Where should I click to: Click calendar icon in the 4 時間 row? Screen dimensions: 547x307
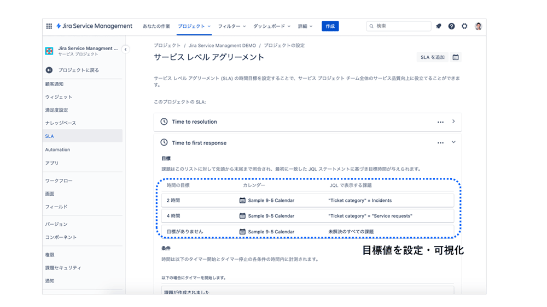point(242,216)
